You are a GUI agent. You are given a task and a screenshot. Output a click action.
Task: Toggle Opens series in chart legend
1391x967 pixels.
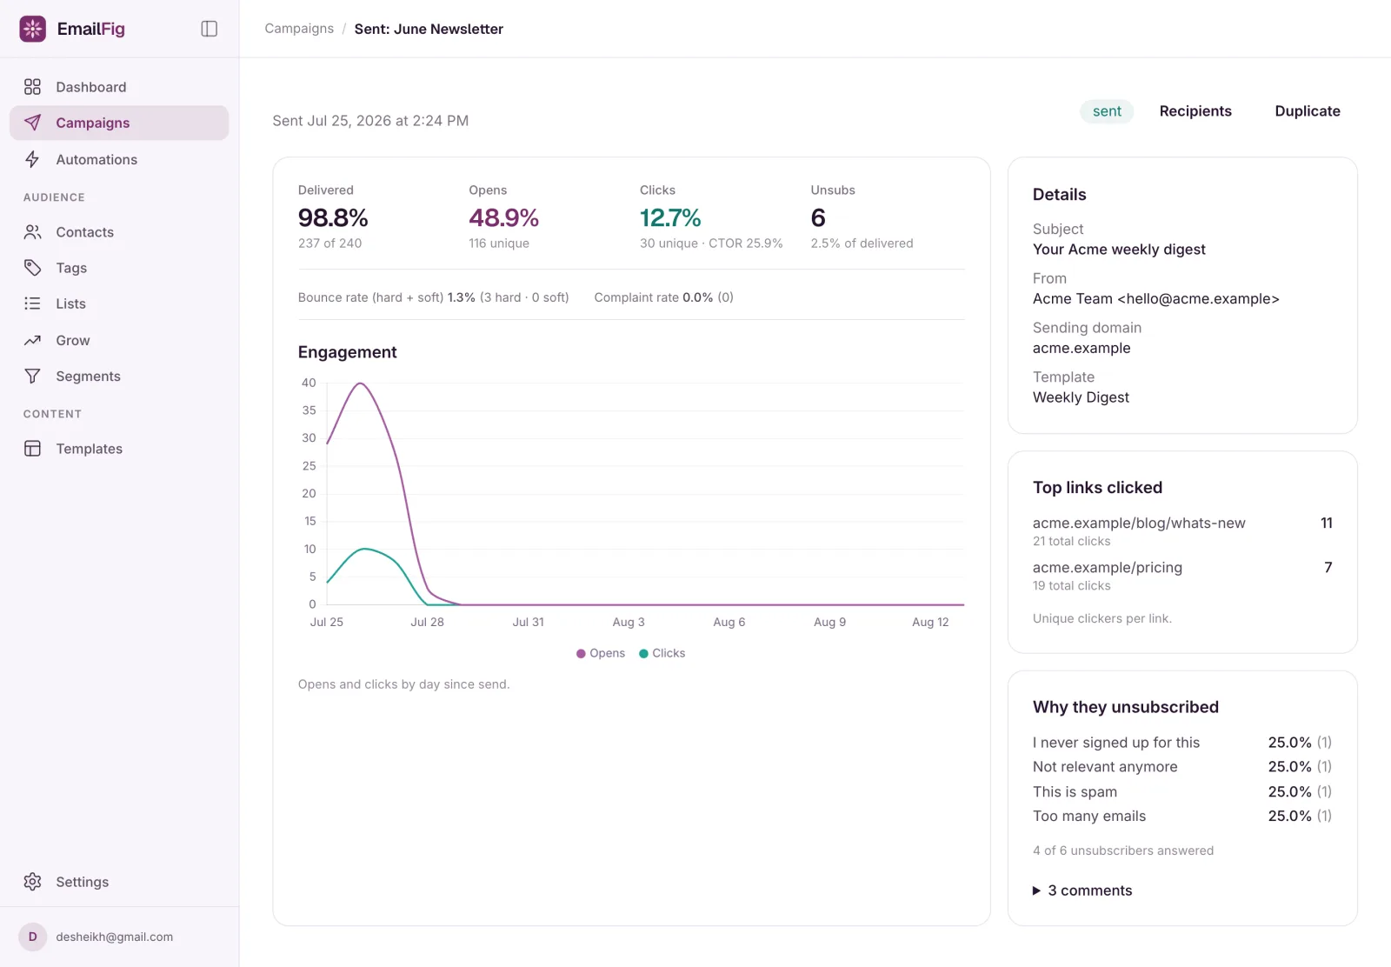(601, 653)
